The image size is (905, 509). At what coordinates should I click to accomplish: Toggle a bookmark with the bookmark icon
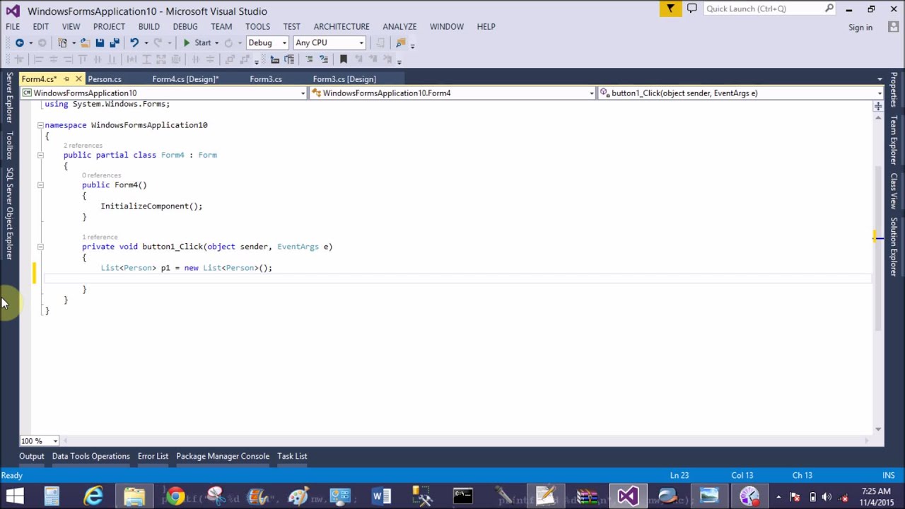(344, 59)
